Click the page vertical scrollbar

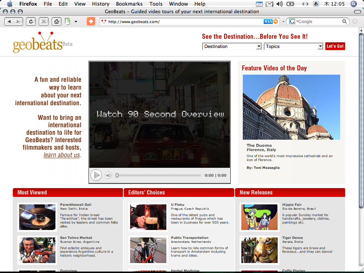point(362,121)
